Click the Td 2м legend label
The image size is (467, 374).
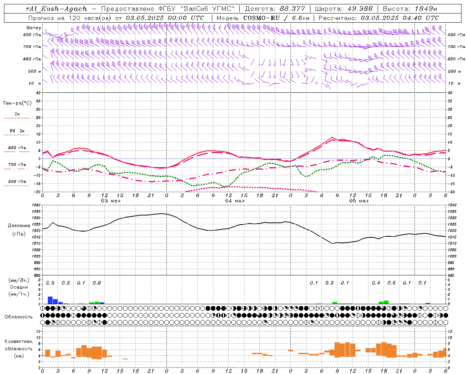coord(17,131)
